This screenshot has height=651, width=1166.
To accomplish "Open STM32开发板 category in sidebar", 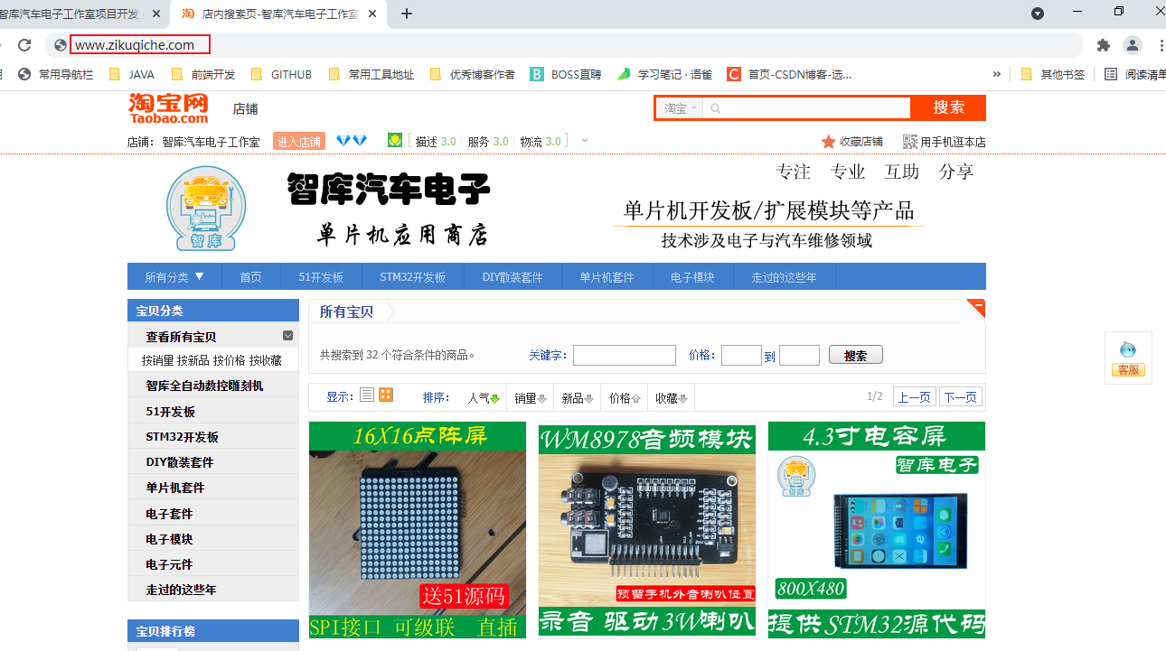I will 182,436.
